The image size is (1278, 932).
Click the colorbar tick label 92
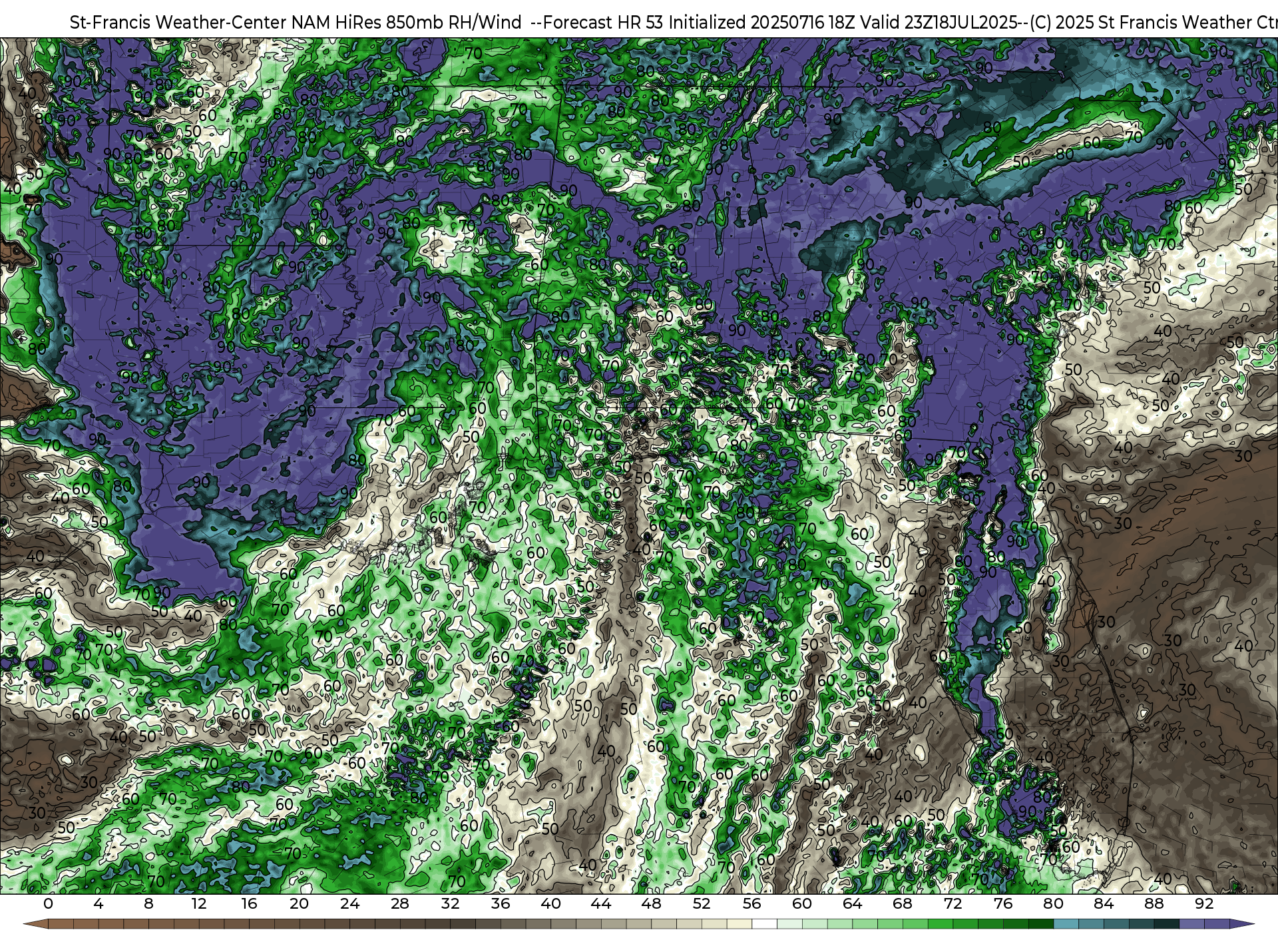1204,903
